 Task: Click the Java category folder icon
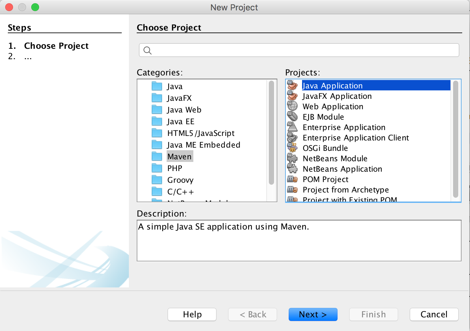[157, 86]
